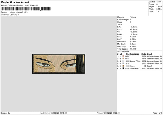This screenshot has width=163, height=115.
Task: Click the 'Description' column header
Action: click(134, 54)
